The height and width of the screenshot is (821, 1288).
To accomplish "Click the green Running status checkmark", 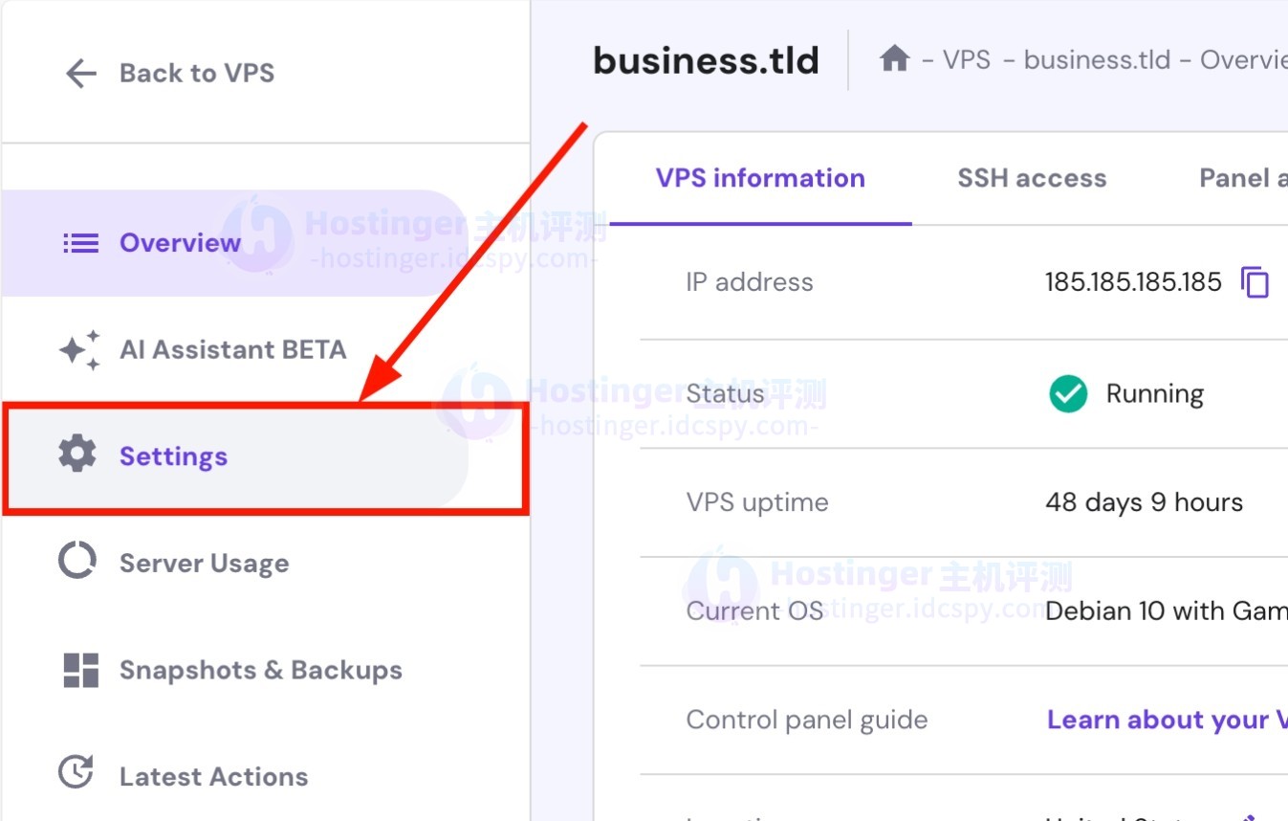I will pyautogui.click(x=1068, y=393).
